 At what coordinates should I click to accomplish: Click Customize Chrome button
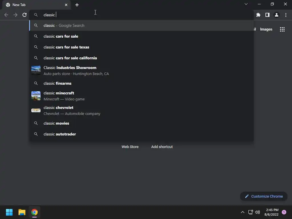(264, 196)
